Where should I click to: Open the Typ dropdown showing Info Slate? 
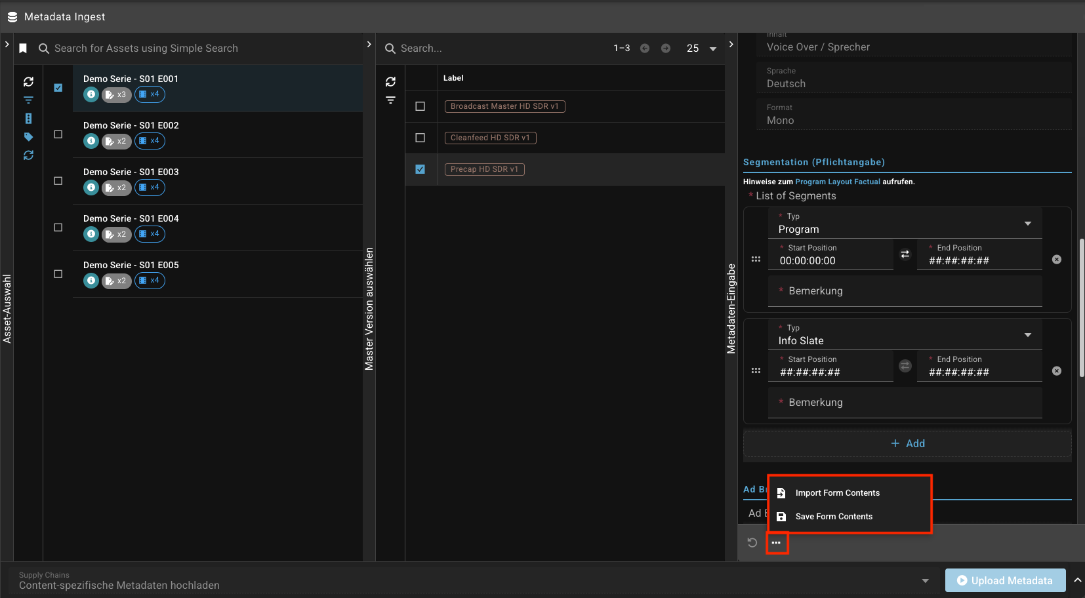[x=905, y=335]
